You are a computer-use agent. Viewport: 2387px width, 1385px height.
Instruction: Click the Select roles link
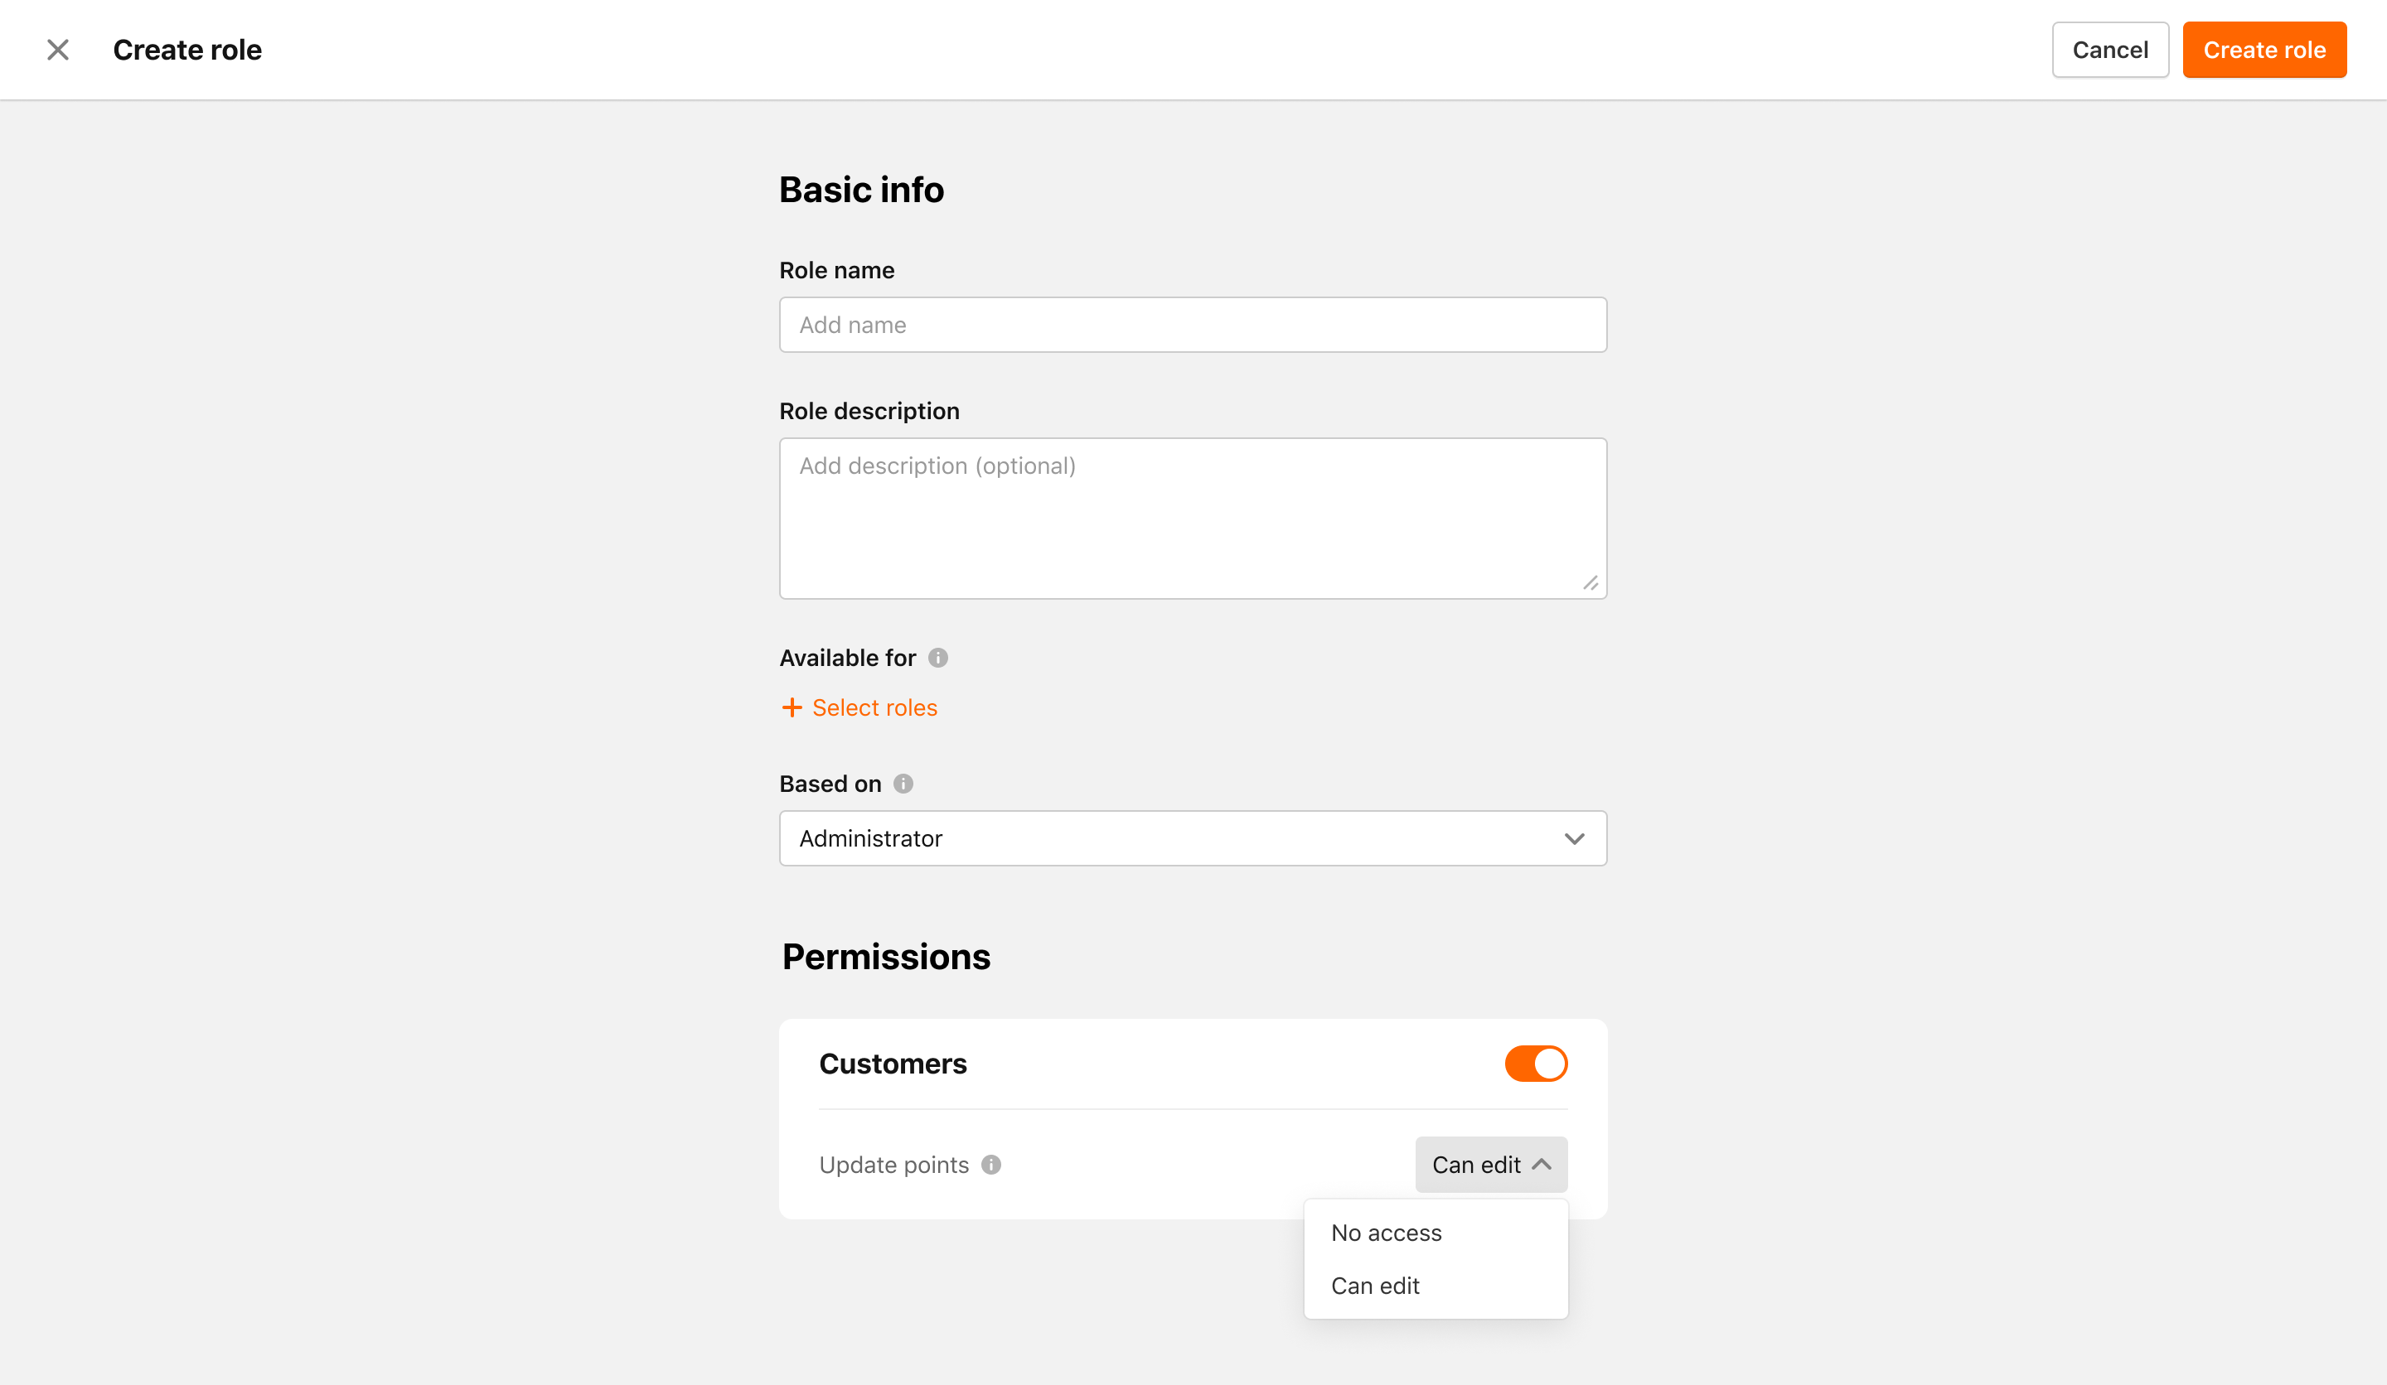pos(874,707)
